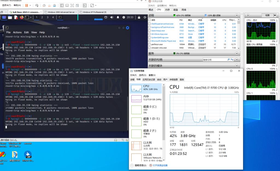The width and height of the screenshot is (280, 171).
Task: Sort processes by PID column header
Action: (x=181, y=20)
